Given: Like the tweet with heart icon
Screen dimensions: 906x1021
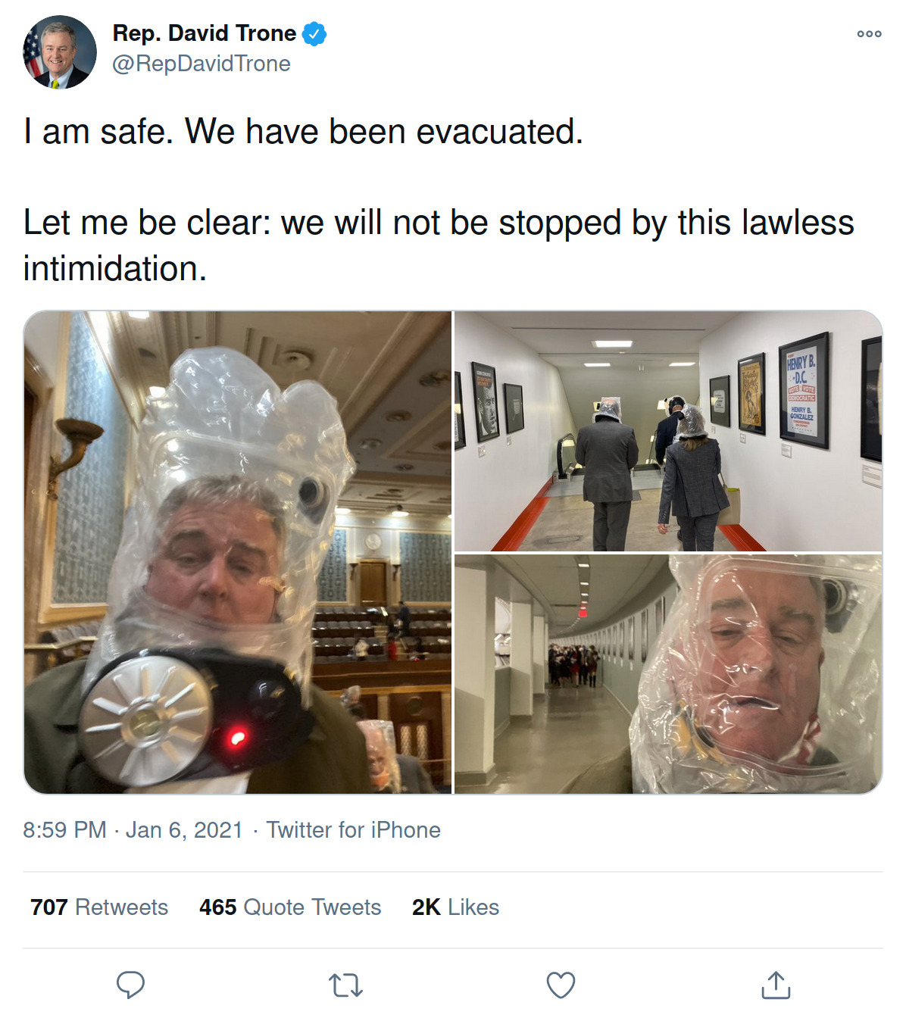Looking at the screenshot, I should [x=561, y=985].
